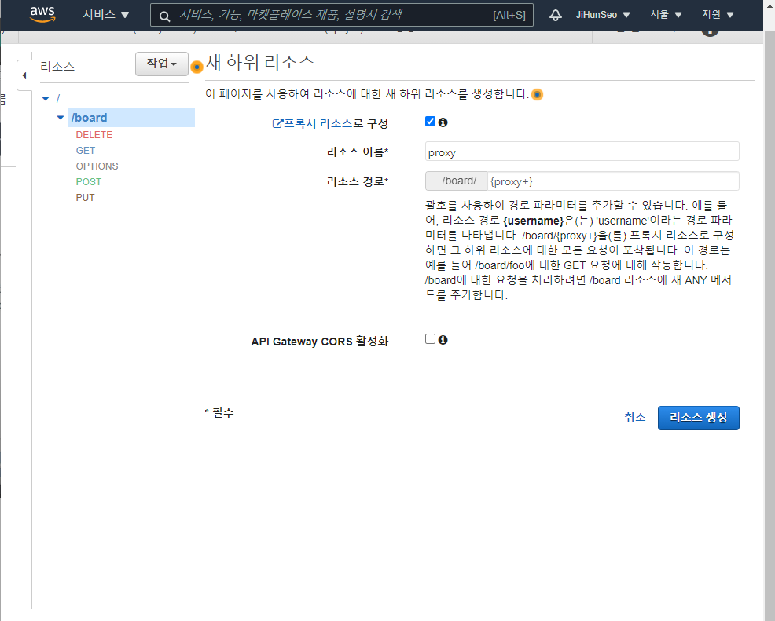Enable API Gateway CORS checkbox
The height and width of the screenshot is (621, 775).
(x=430, y=339)
